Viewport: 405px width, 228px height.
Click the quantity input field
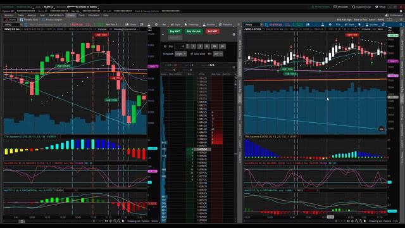tap(180, 46)
